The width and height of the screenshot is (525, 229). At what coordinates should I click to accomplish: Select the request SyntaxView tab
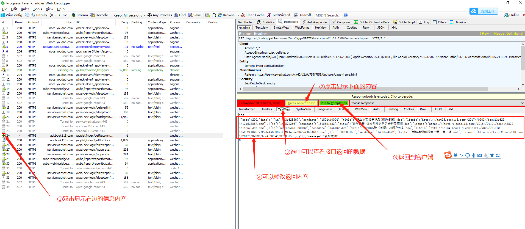[281, 27]
